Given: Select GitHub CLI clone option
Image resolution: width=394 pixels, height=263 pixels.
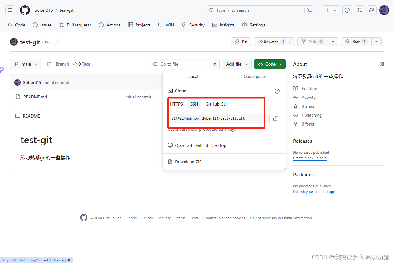Looking at the screenshot, I should coord(216,104).
